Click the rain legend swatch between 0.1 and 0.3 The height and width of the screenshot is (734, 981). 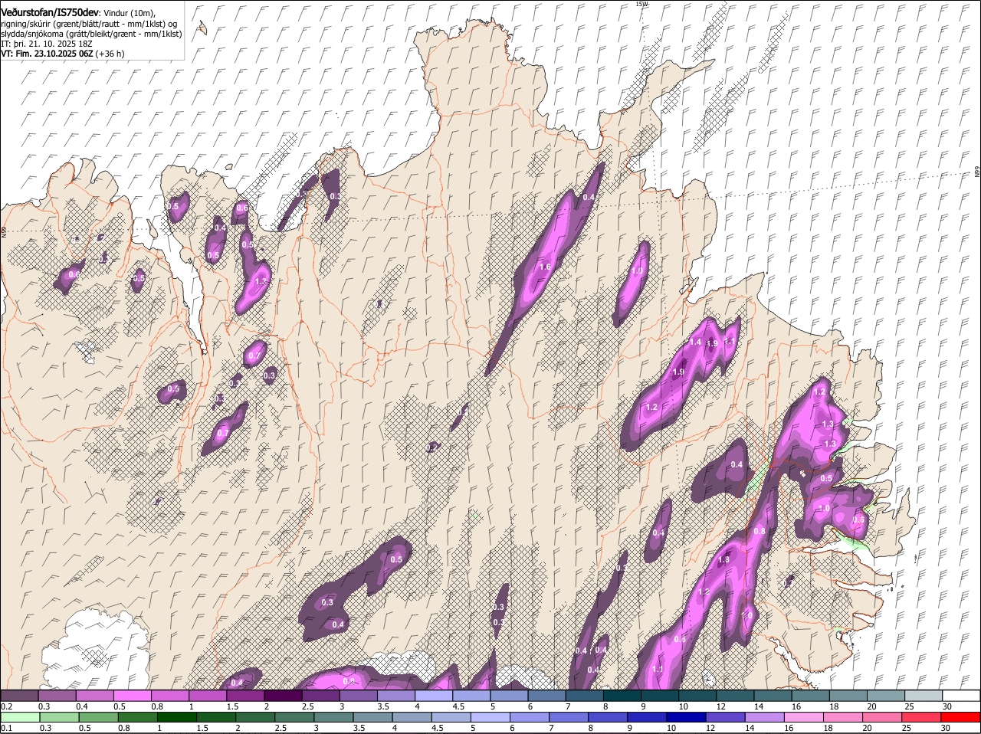pos(20,718)
